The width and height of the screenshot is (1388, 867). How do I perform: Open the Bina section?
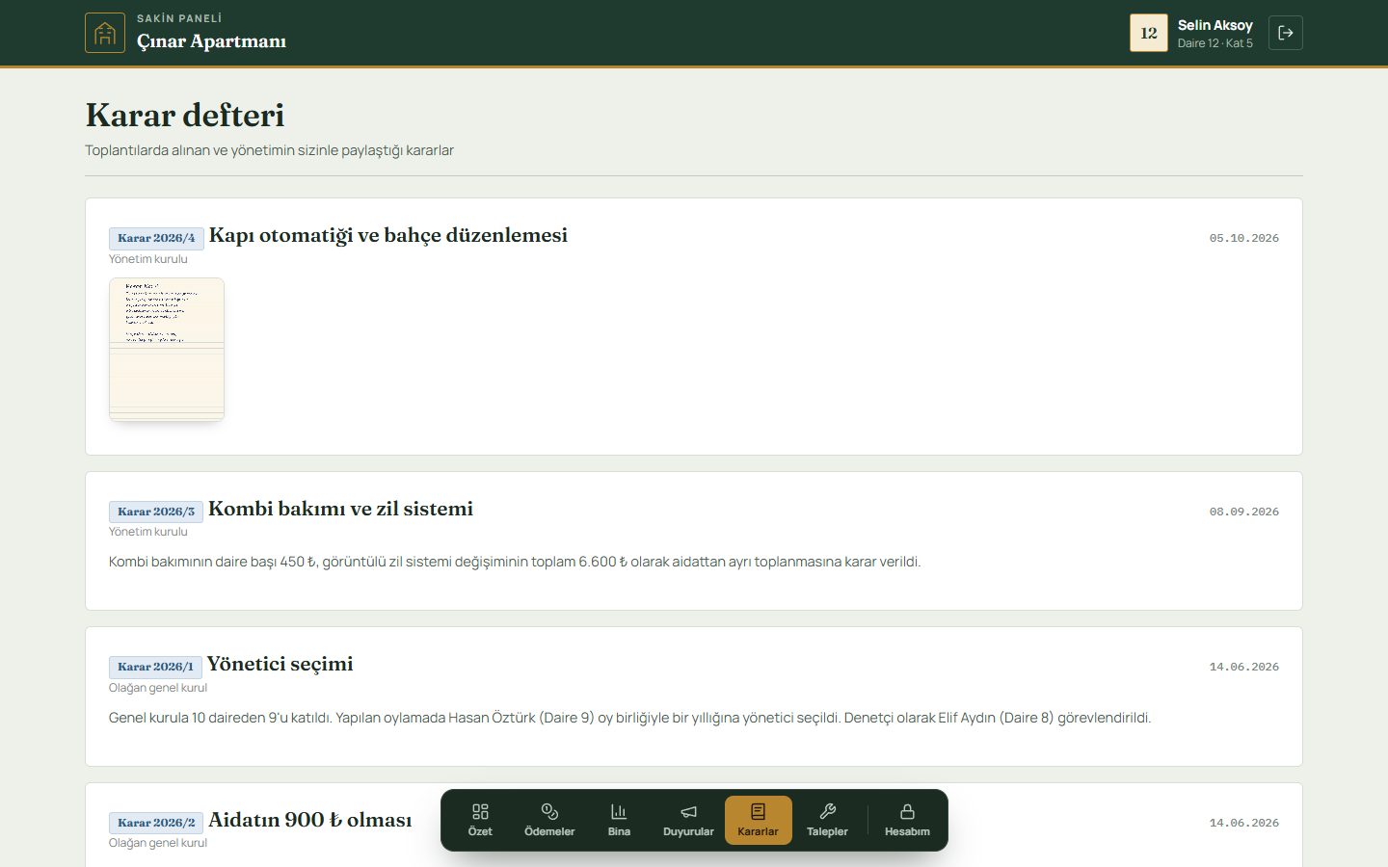619,820
